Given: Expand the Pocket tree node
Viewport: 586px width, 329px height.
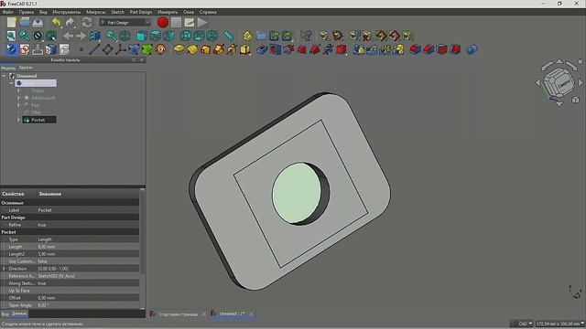Looking at the screenshot, I should click(x=18, y=120).
